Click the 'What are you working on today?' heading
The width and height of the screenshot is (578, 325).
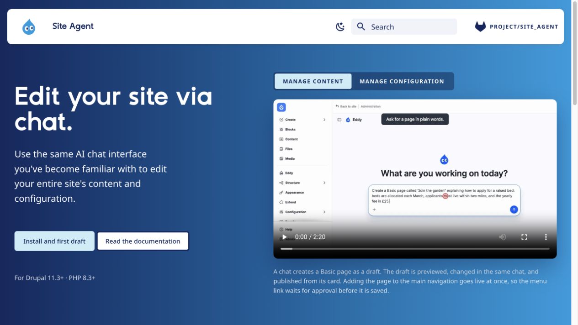(x=444, y=173)
